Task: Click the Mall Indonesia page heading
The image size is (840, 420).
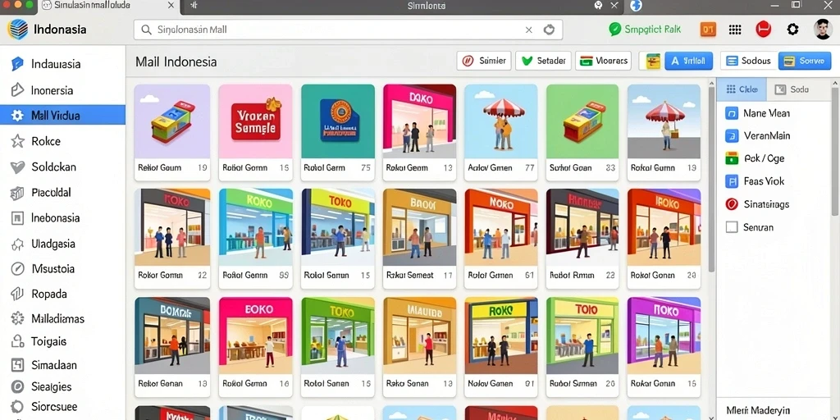Action: click(x=176, y=62)
